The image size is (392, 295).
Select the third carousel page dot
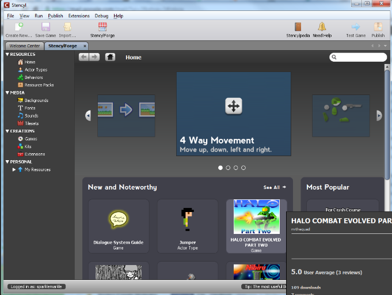[x=236, y=168]
